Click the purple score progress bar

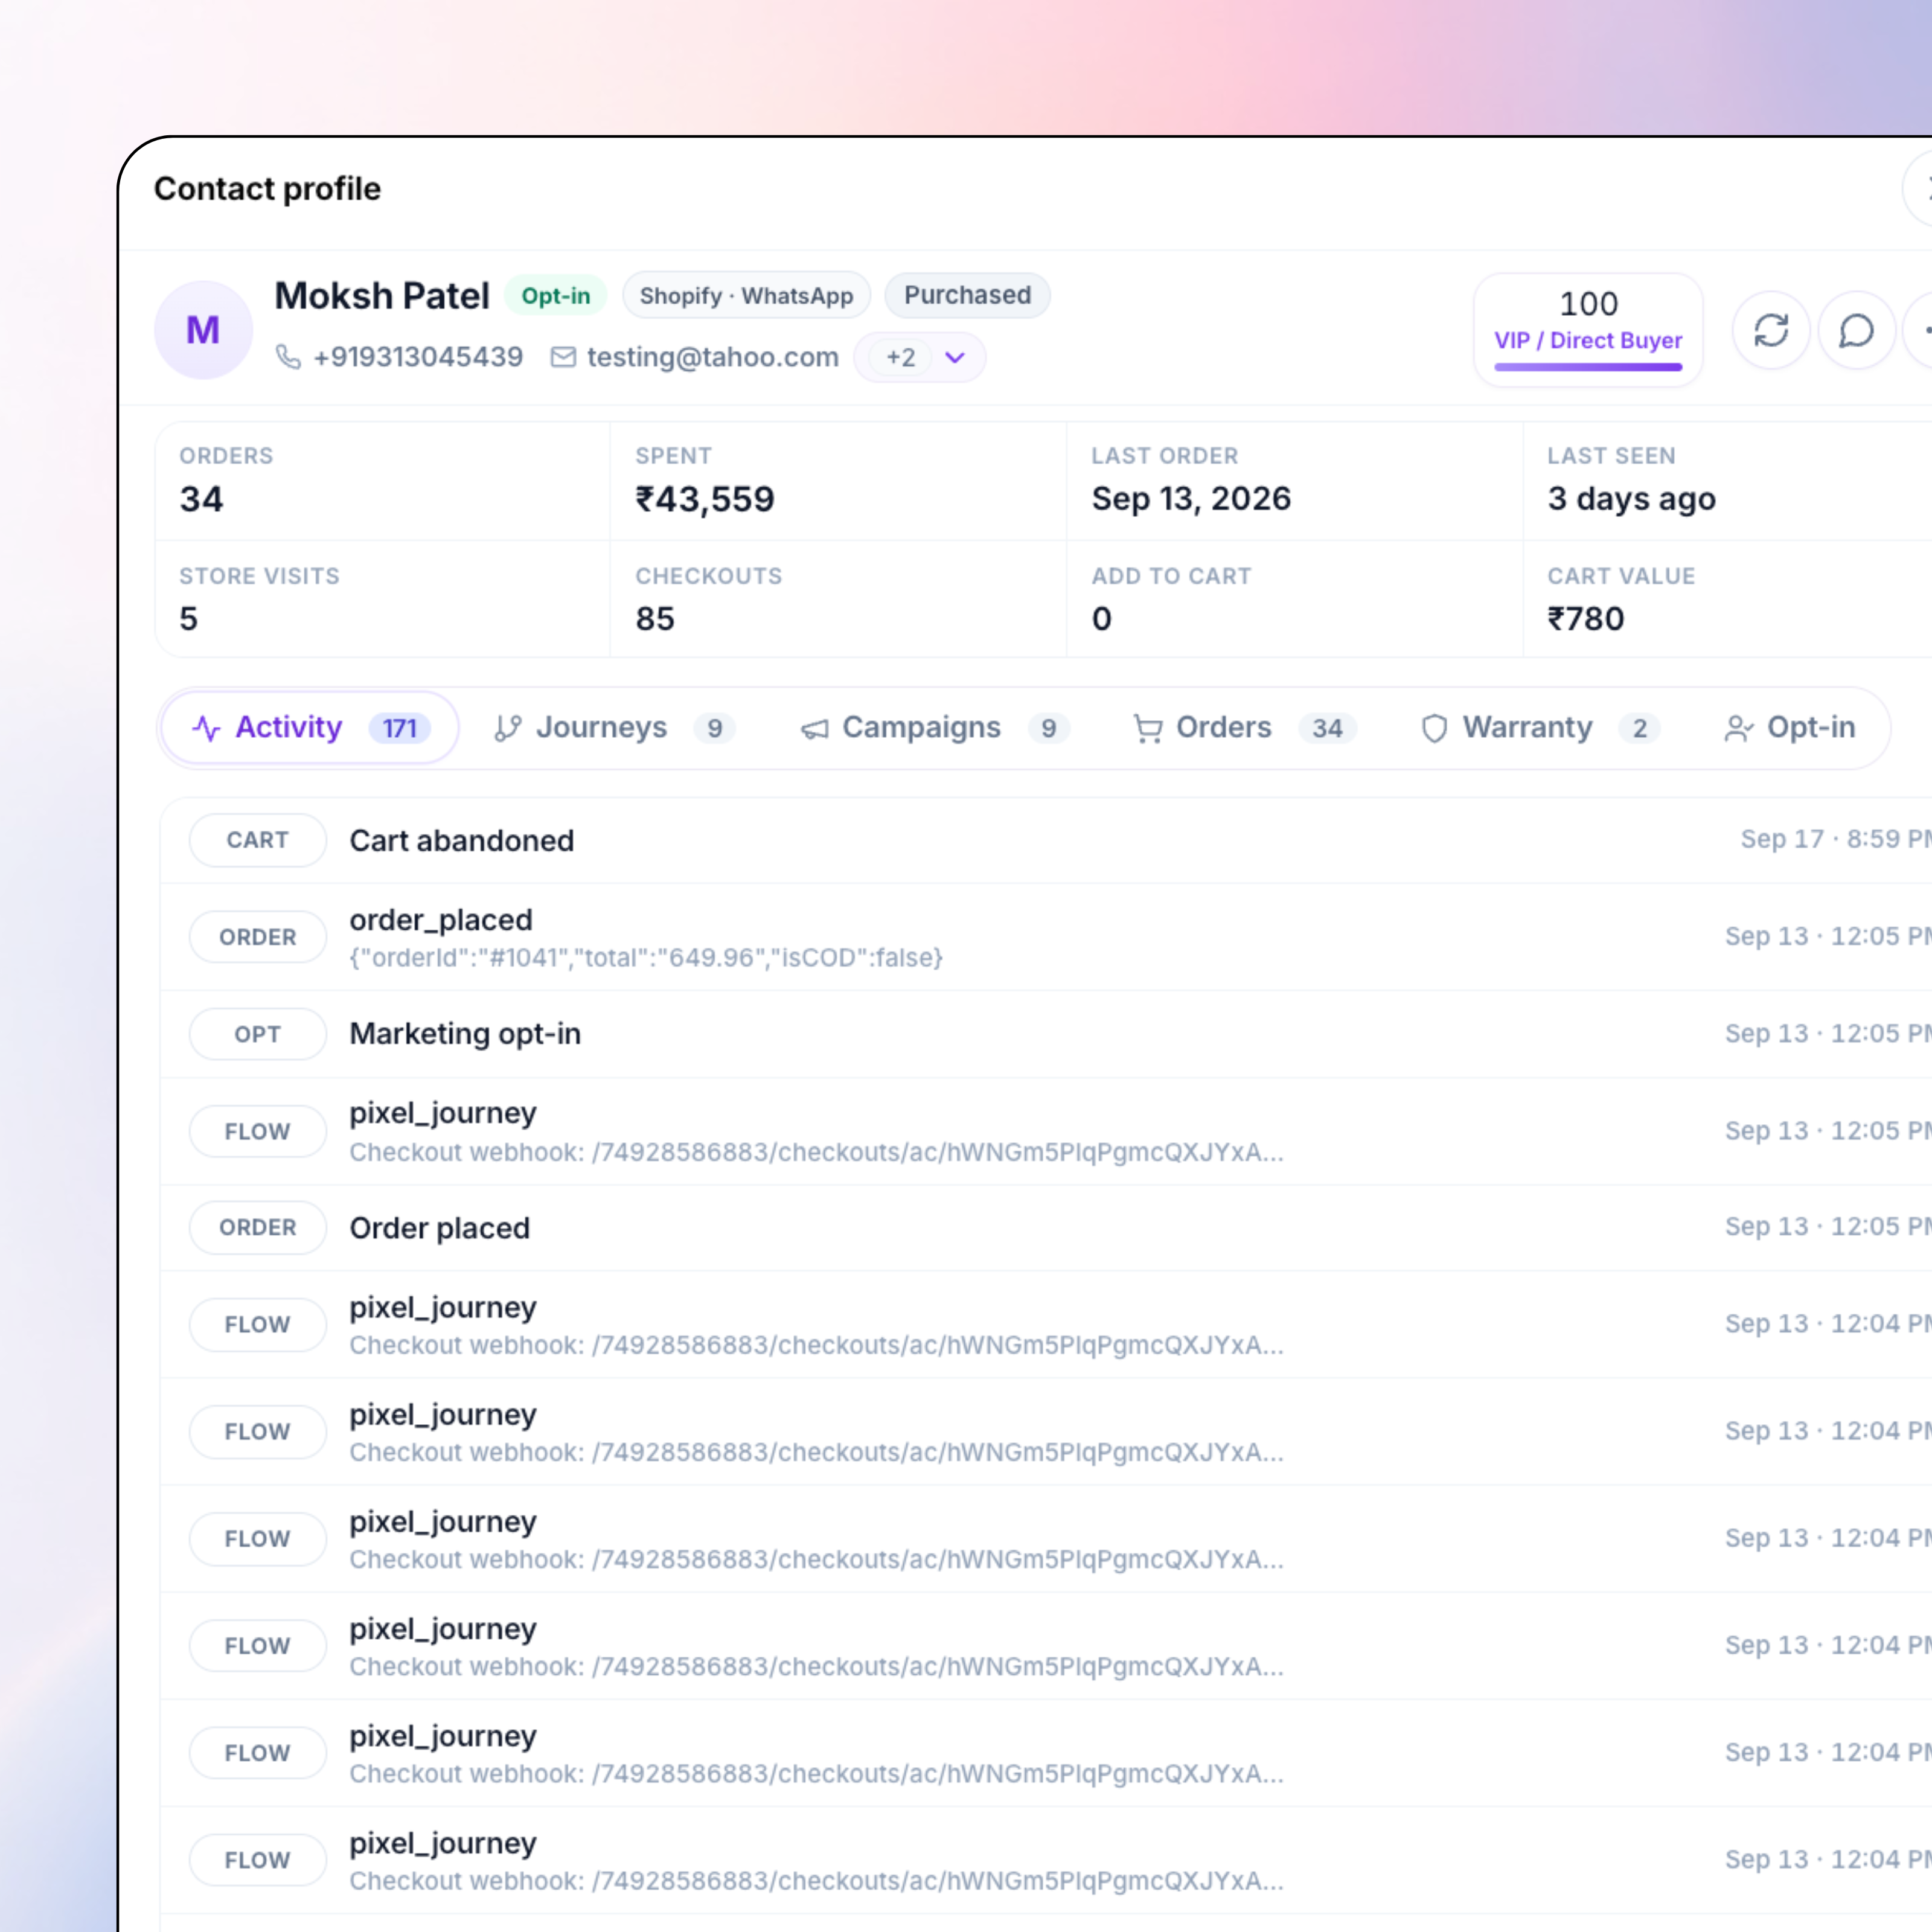click(x=1588, y=367)
